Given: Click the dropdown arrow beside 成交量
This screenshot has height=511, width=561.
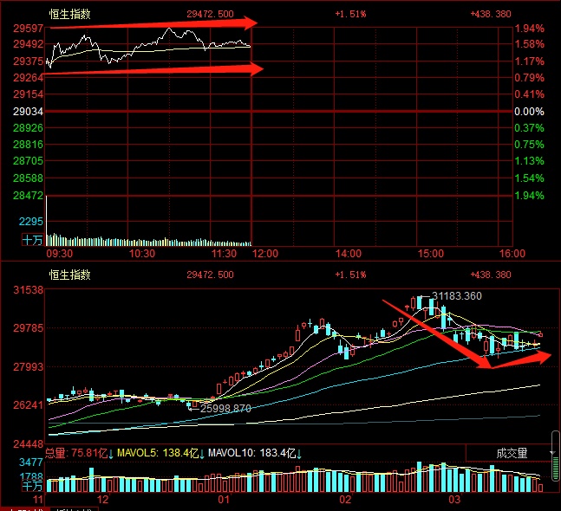Looking at the screenshot, I should (x=552, y=453).
